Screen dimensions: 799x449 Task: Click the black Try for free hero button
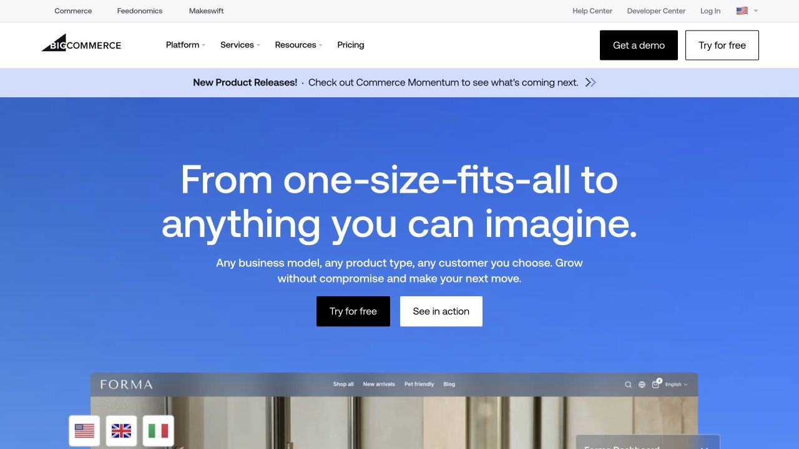pyautogui.click(x=353, y=311)
